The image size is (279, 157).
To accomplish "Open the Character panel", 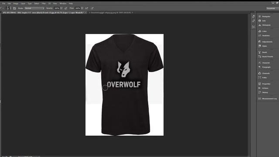I will coord(264,63).
